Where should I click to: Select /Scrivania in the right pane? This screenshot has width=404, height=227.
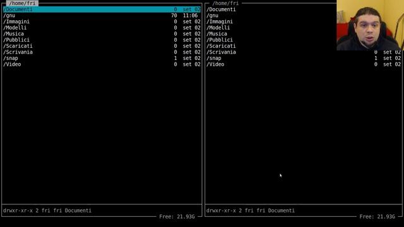(x=304, y=52)
